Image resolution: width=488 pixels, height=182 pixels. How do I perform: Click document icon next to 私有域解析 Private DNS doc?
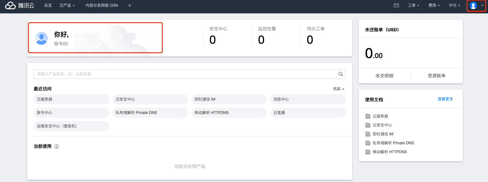tap(368, 143)
